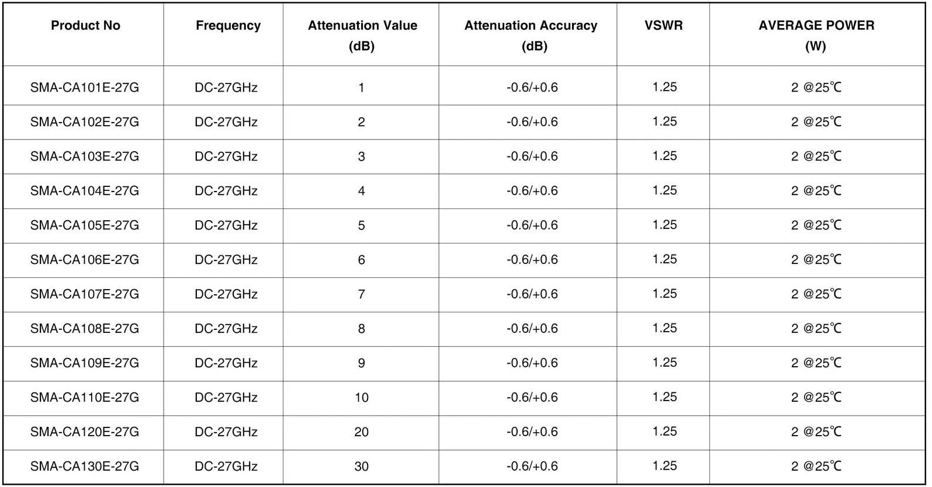Select product SMA-CA120E-27G
This screenshot has width=932, height=487.
[x=85, y=432]
